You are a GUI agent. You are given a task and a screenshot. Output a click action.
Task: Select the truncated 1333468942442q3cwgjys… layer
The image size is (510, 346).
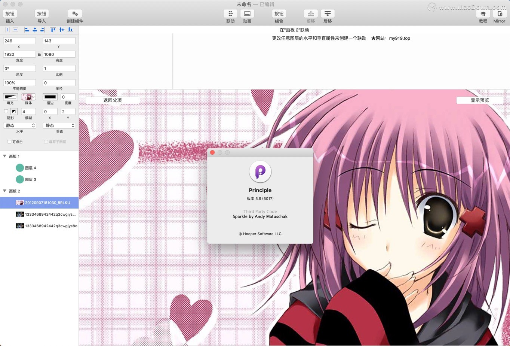tap(39, 214)
